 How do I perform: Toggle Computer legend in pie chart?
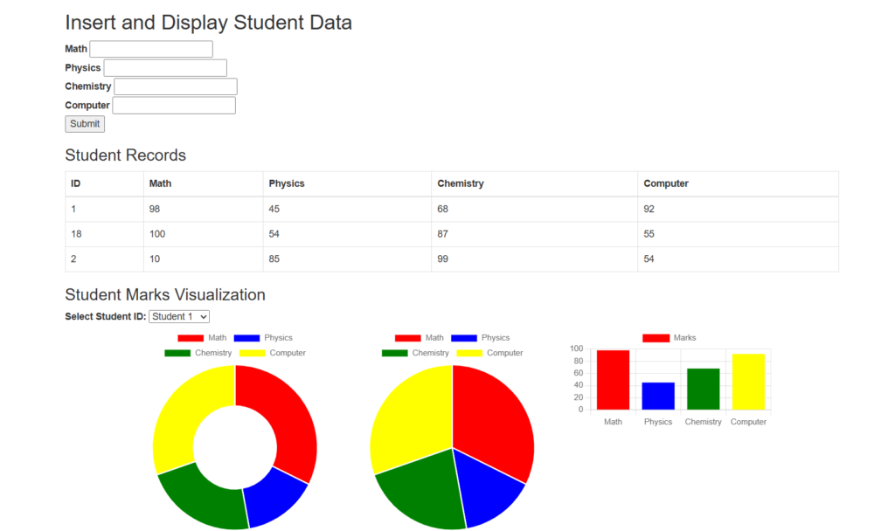tap(489, 353)
